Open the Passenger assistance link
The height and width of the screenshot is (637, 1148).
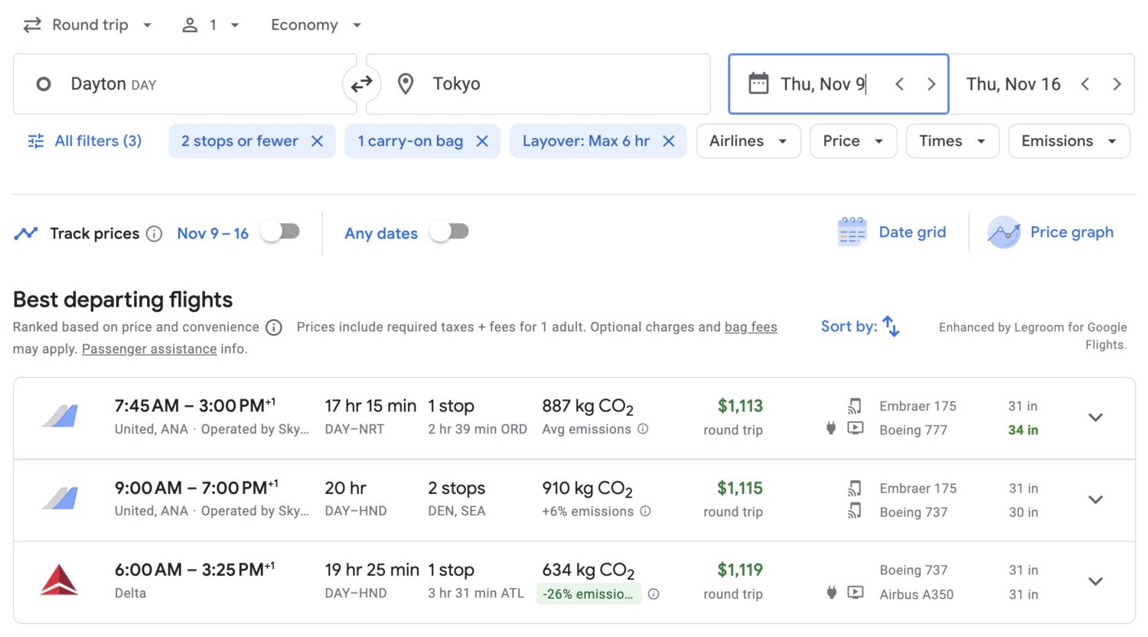pos(148,349)
